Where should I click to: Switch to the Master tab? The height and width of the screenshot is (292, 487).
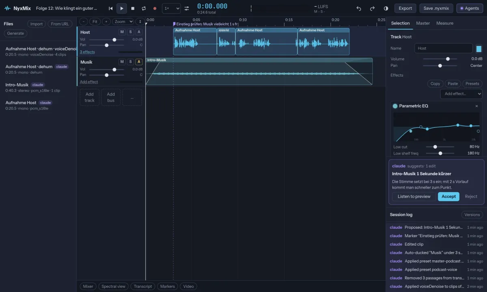423,23
